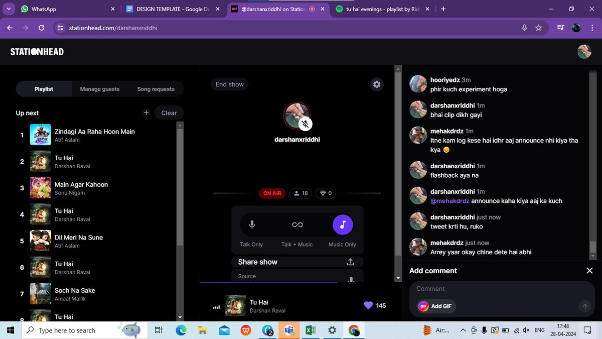Click playlist panel scrollbar down arrow
The image size is (602, 339).
[180, 317]
